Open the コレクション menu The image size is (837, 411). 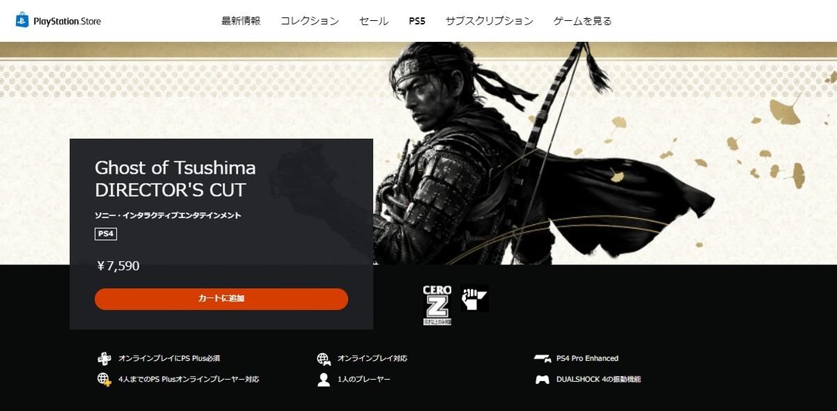click(x=310, y=21)
